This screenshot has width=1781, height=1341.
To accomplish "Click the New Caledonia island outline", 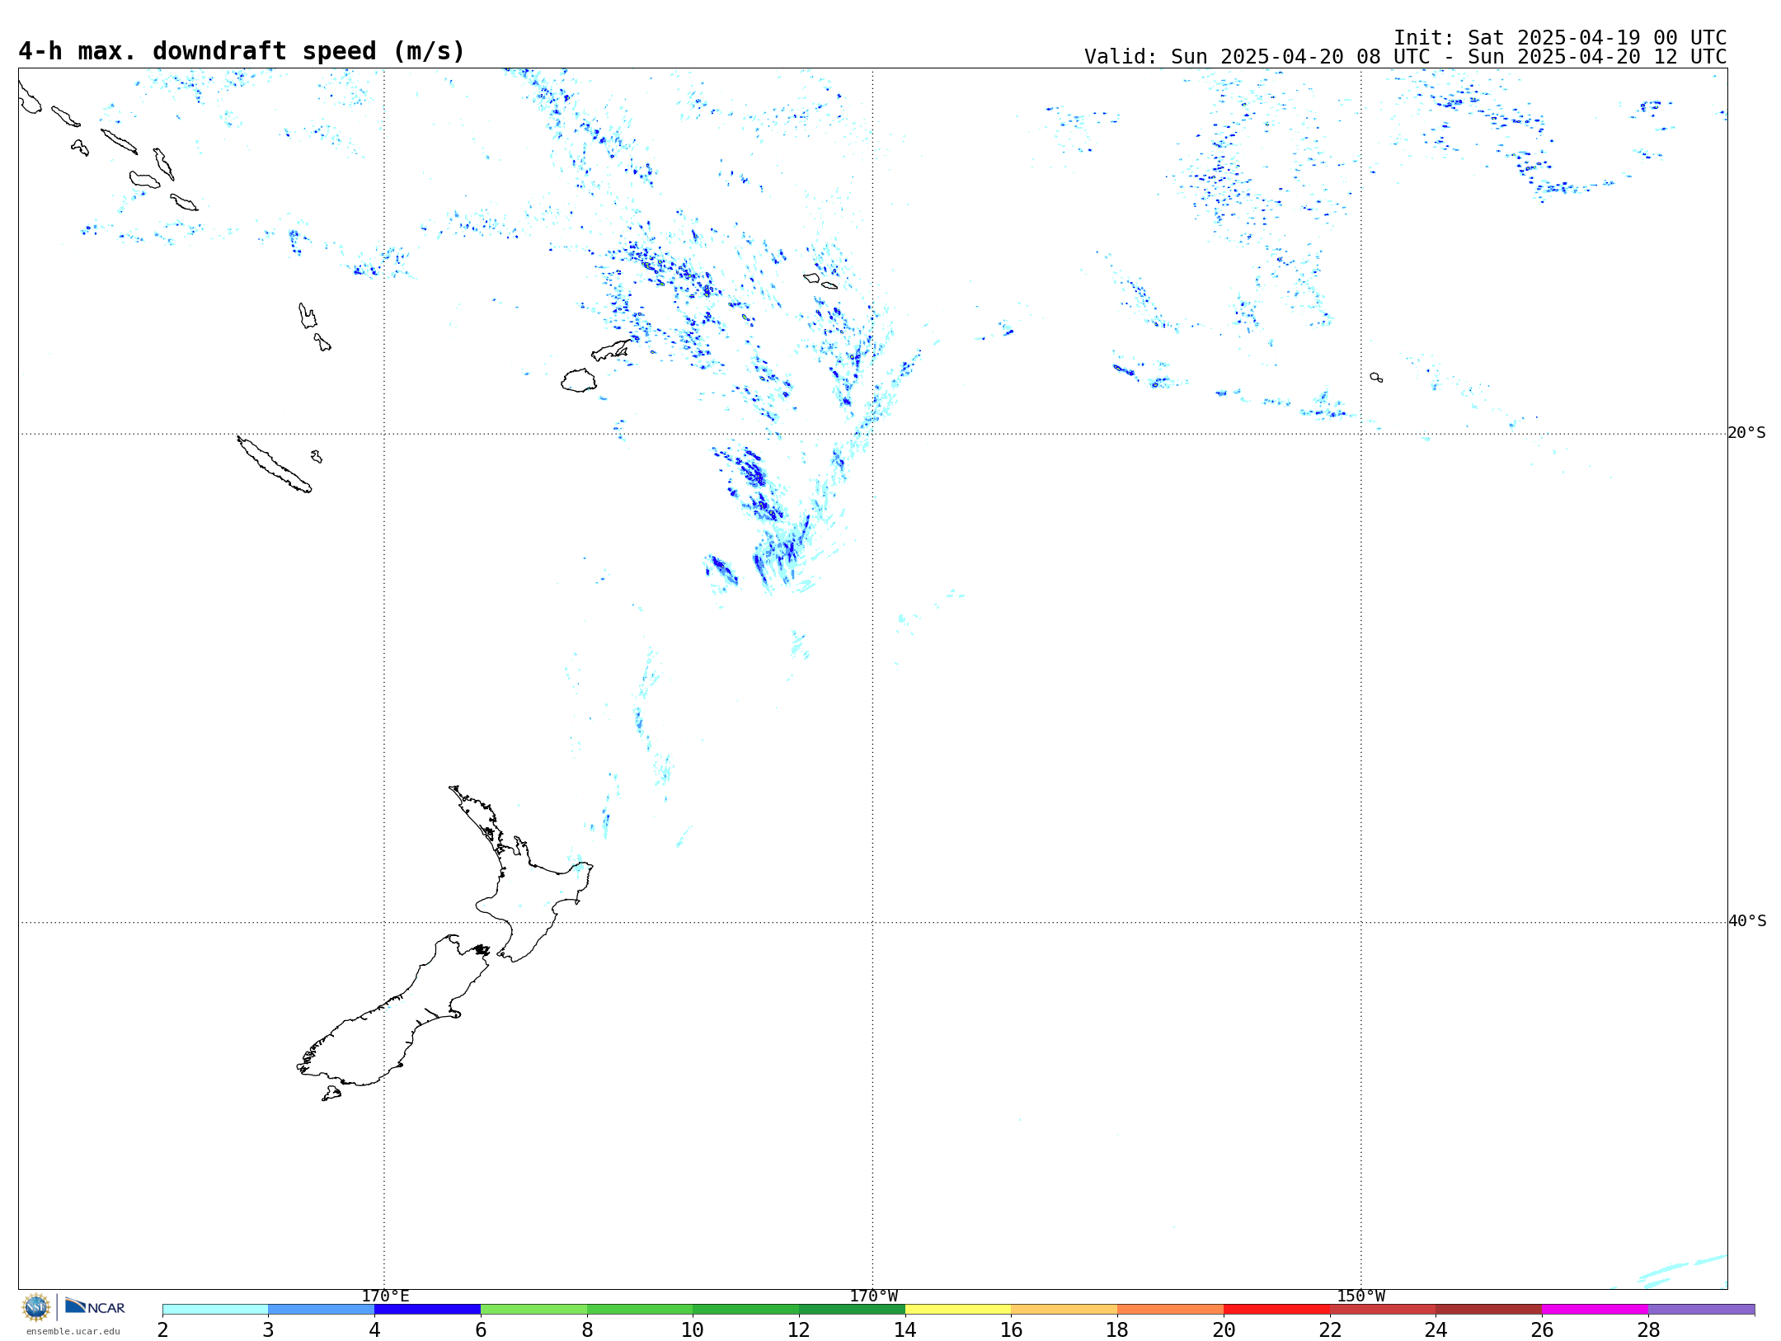I will click(275, 464).
